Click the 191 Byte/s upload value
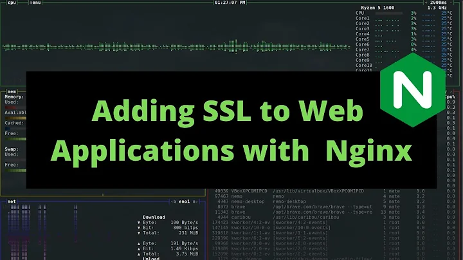Screen dimensions: 463x260 click(185, 243)
